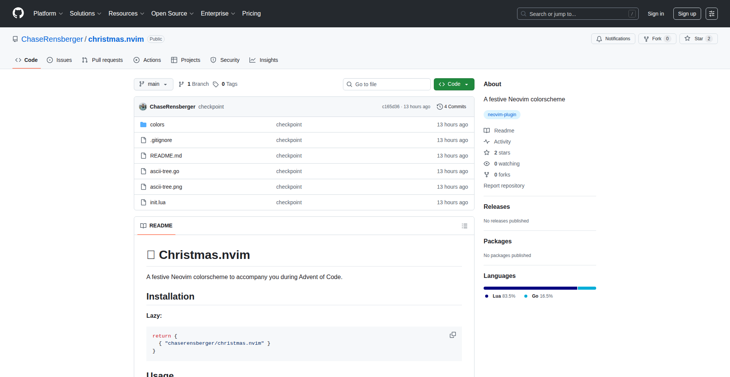Click the bell Notifications button

tap(613, 39)
